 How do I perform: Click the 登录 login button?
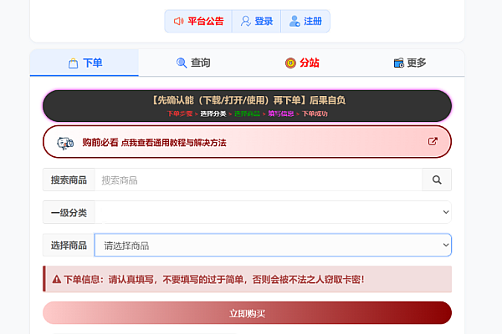coord(257,22)
